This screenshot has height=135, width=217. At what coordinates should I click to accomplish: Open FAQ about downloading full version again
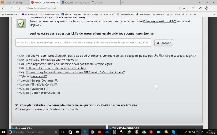(69, 64)
